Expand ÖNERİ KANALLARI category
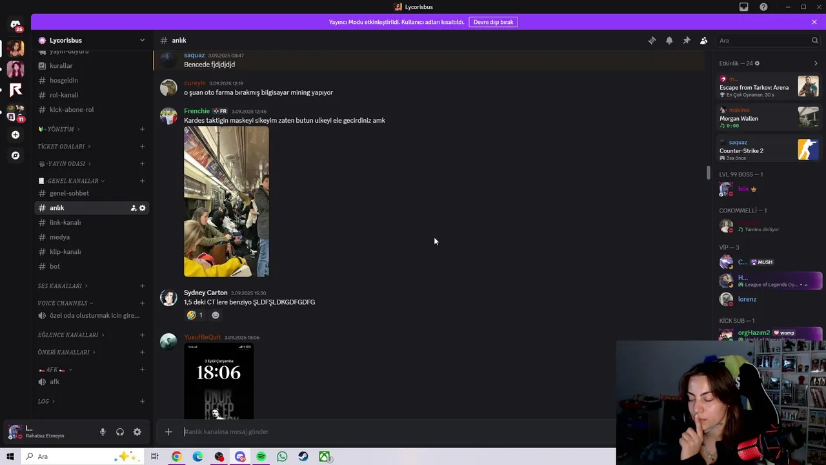The width and height of the screenshot is (826, 465). click(x=66, y=353)
